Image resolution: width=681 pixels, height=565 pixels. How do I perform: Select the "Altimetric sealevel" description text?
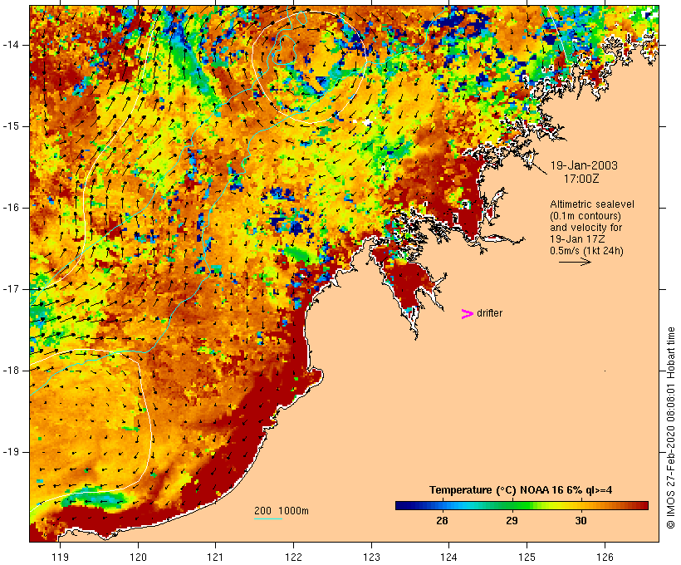pyautogui.click(x=586, y=204)
